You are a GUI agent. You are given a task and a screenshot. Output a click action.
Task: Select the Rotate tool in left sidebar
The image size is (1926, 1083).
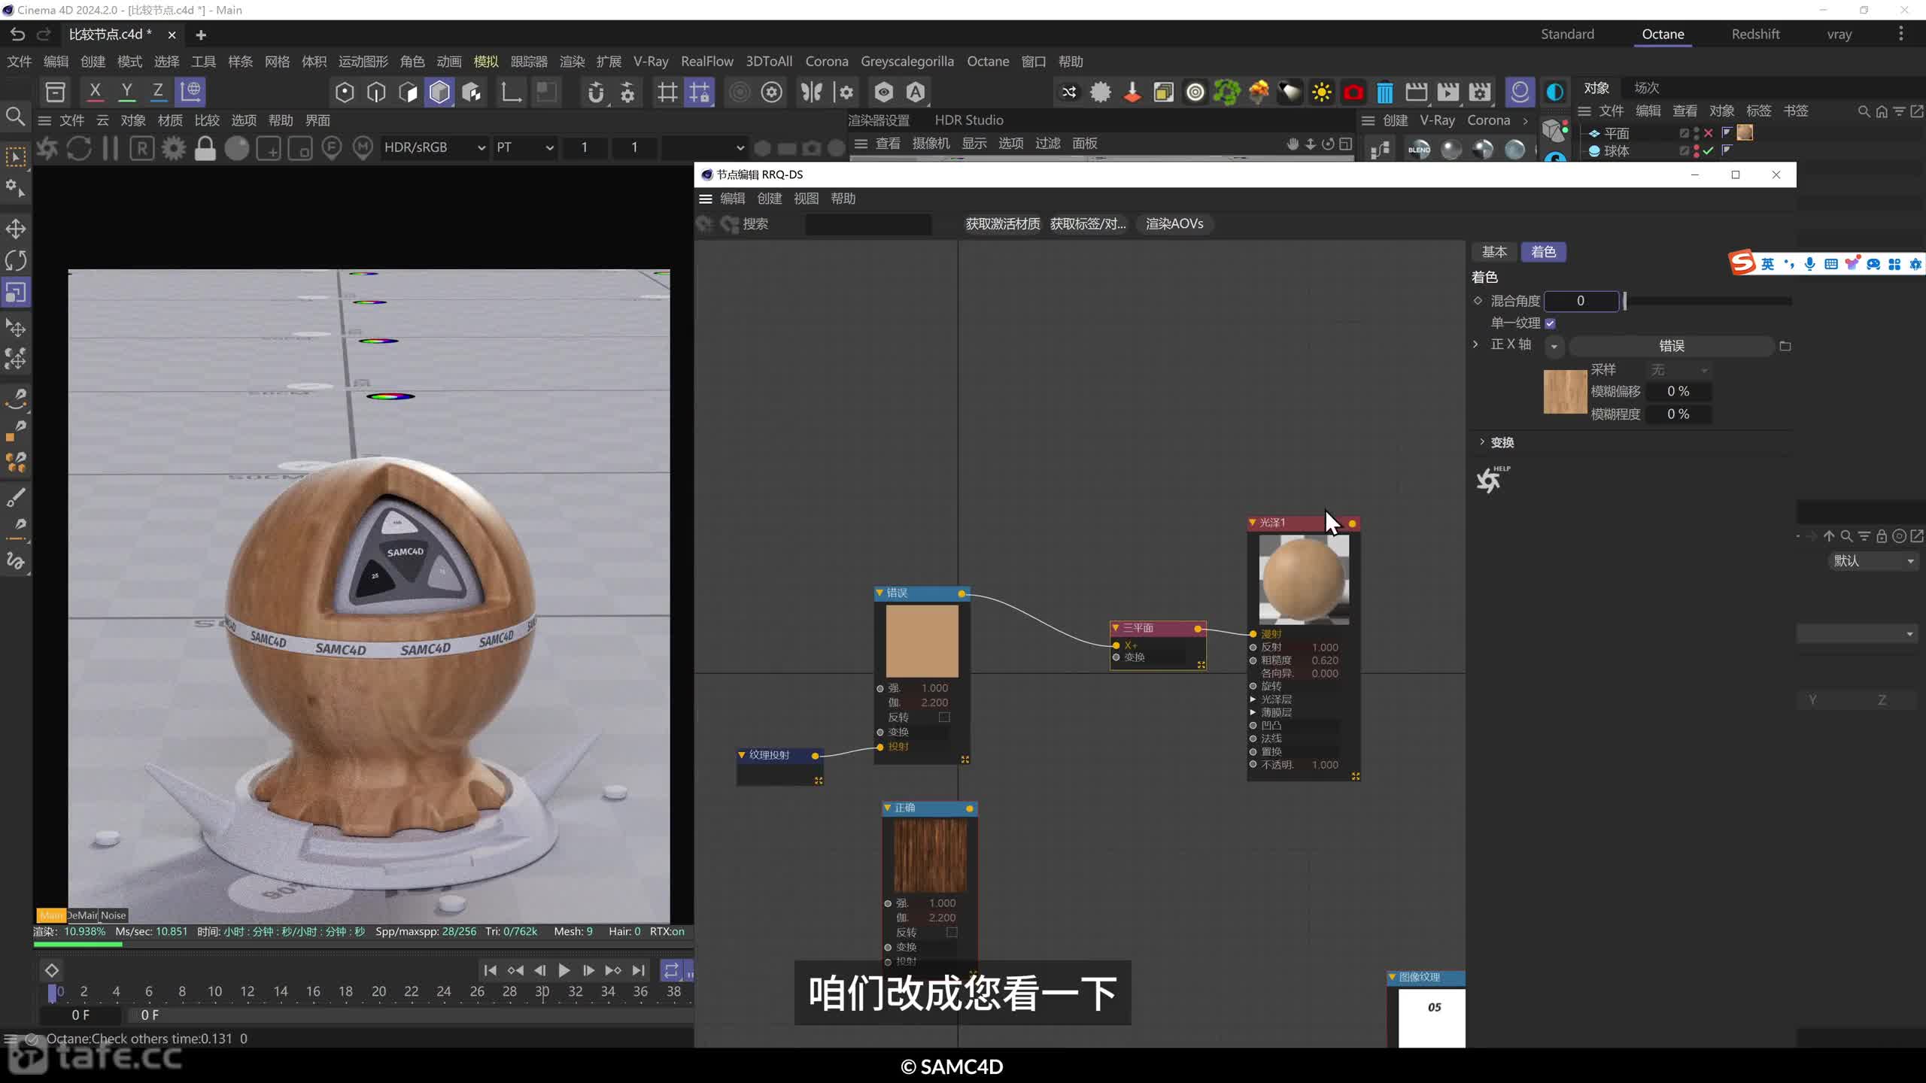(x=16, y=260)
